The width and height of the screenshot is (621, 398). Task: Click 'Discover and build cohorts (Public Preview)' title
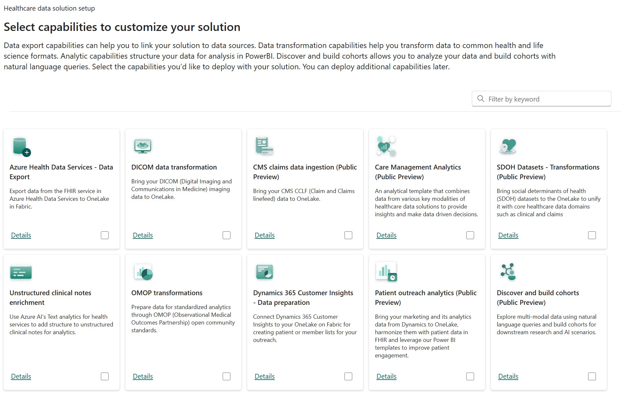(538, 298)
